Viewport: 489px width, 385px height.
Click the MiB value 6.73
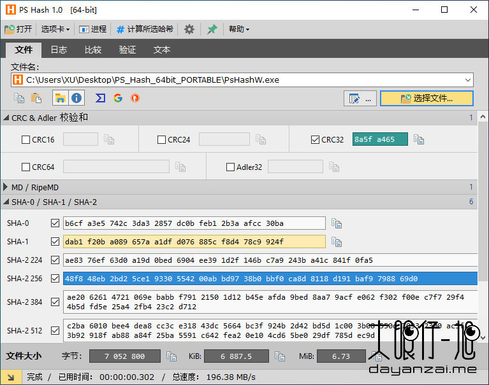point(341,356)
